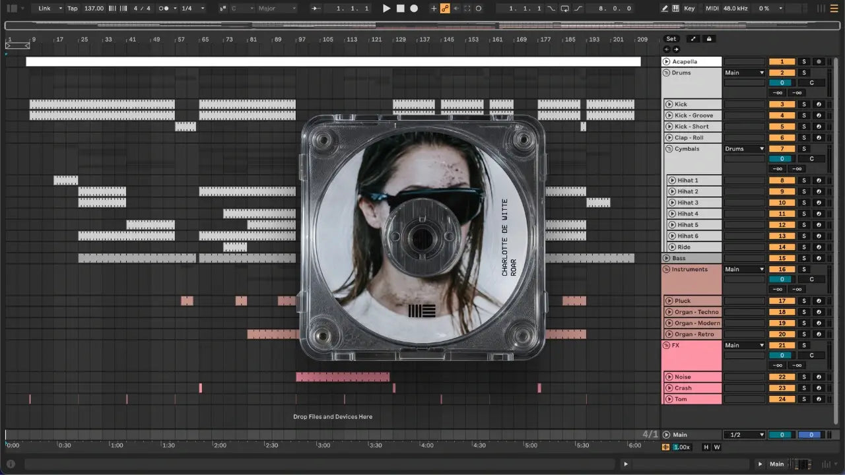Toggle the Metronome button

point(162,9)
